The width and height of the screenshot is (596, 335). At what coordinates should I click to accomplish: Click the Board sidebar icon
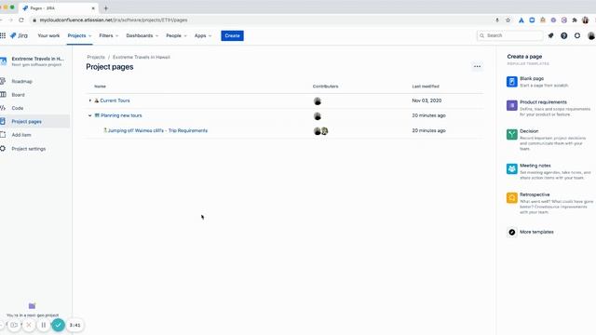click(x=3, y=95)
